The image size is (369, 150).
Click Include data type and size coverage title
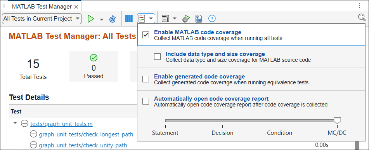(215, 54)
